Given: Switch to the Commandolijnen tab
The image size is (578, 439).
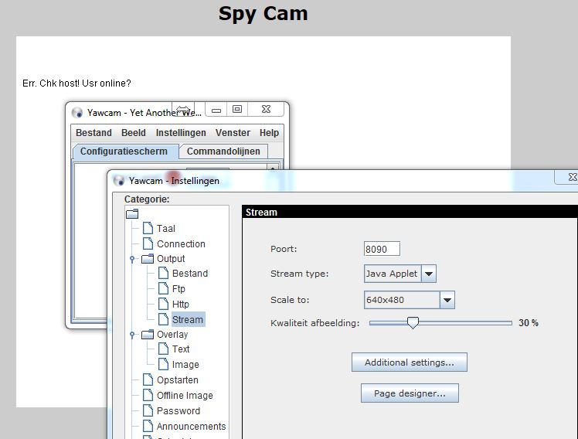Looking at the screenshot, I should coord(223,151).
